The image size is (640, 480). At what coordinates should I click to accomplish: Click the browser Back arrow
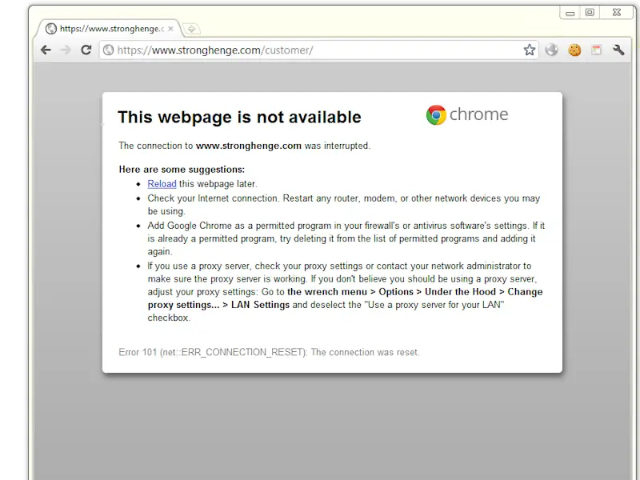[x=46, y=50]
